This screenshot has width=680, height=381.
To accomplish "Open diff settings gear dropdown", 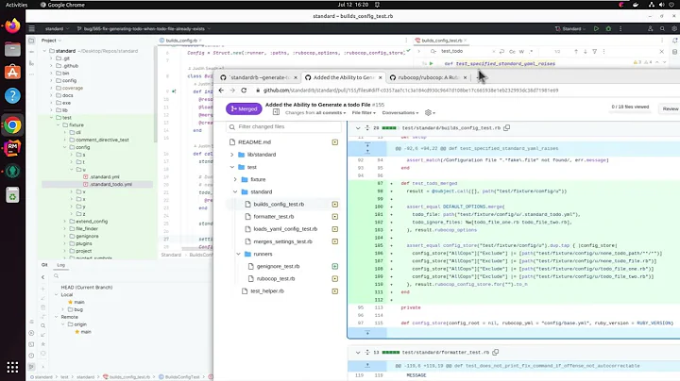I will coord(430,112).
